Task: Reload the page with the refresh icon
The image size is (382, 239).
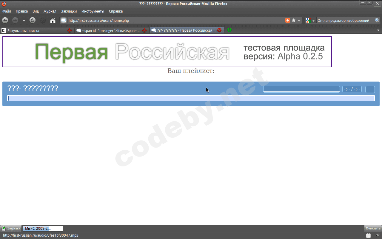Action: click(33, 20)
